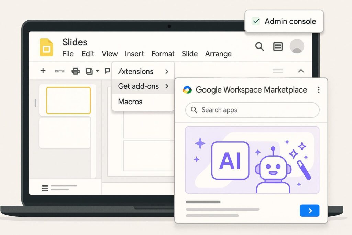Expand the Extensions submenu arrow
This screenshot has height=235, width=352.
point(167,71)
